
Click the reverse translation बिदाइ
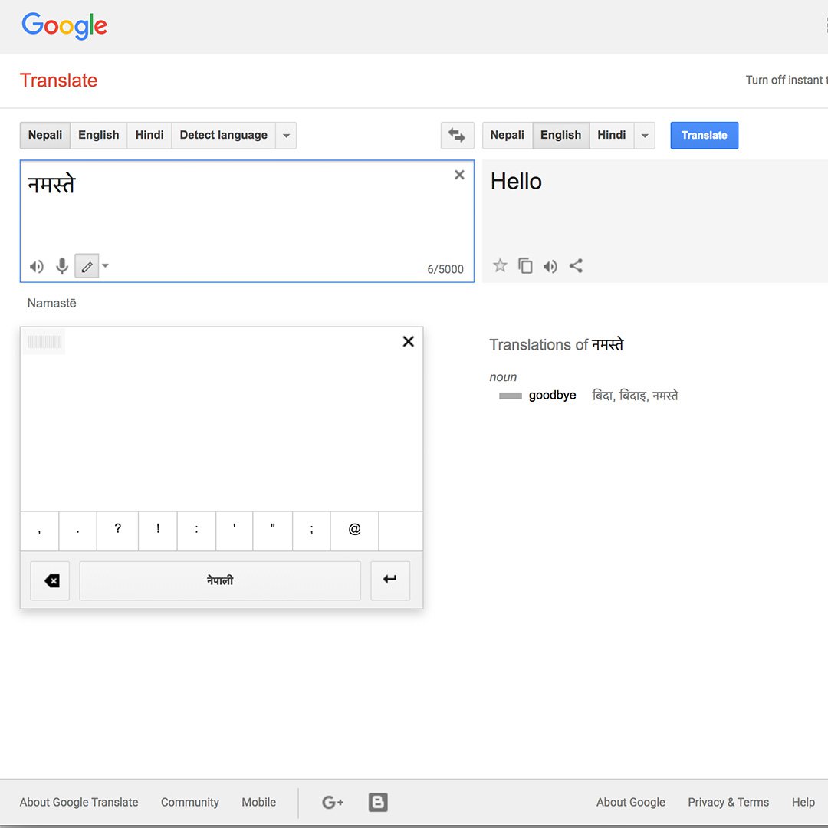click(x=632, y=395)
